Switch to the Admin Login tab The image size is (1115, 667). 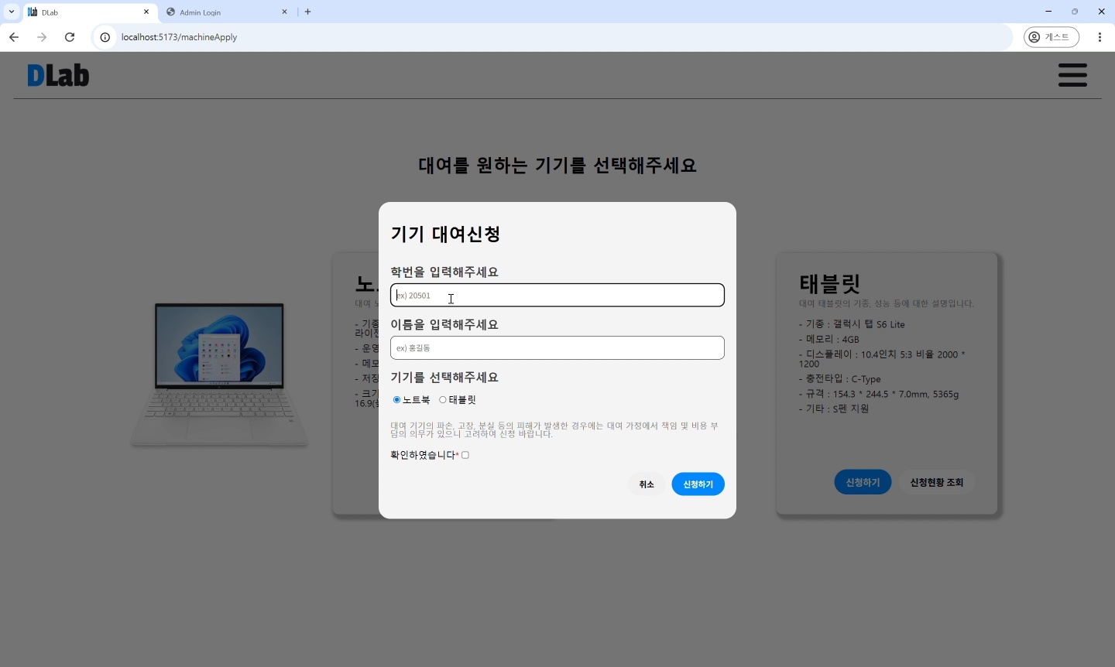pyautogui.click(x=226, y=12)
